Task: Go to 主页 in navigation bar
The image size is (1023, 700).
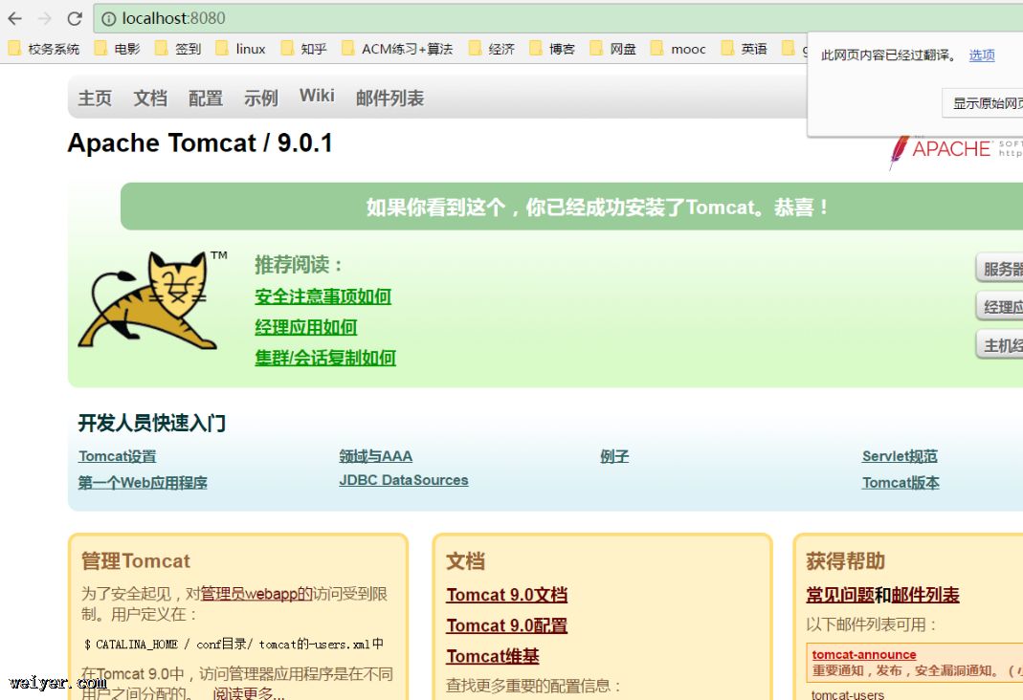Action: pos(96,98)
